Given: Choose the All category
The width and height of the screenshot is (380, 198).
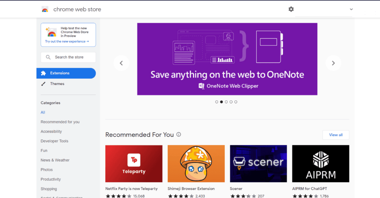Looking at the screenshot, I should (x=43, y=112).
